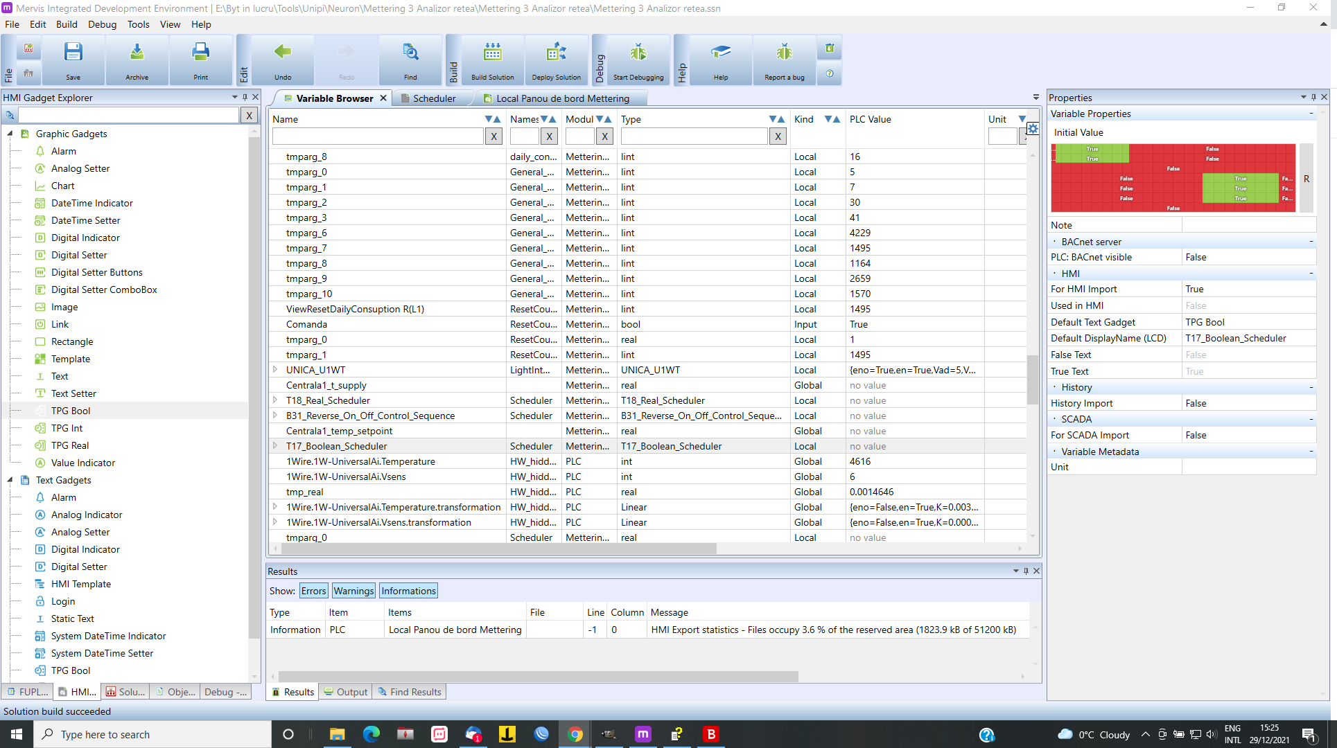
Task: Toggle the Informations filter in Results
Action: (x=408, y=591)
